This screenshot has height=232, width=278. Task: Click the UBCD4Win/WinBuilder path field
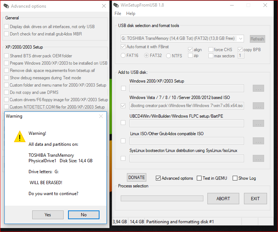point(187,123)
